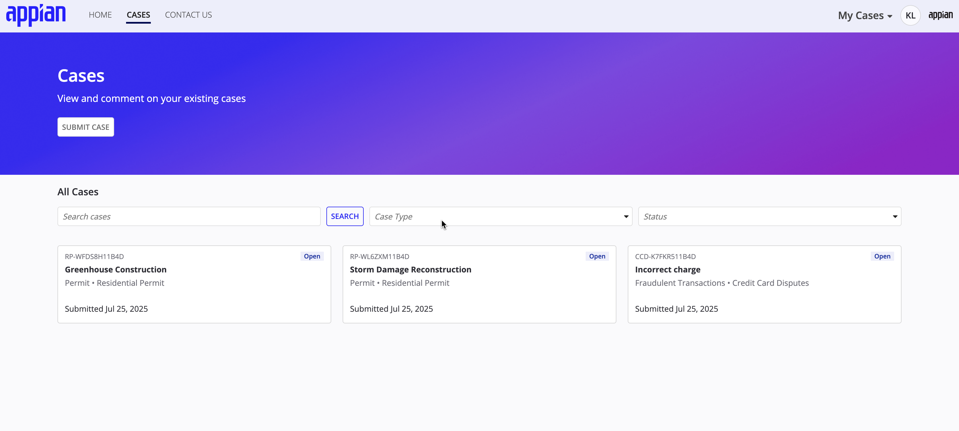Viewport: 959px width, 431px height.
Task: Focus the Search cases input field
Action: pos(189,216)
